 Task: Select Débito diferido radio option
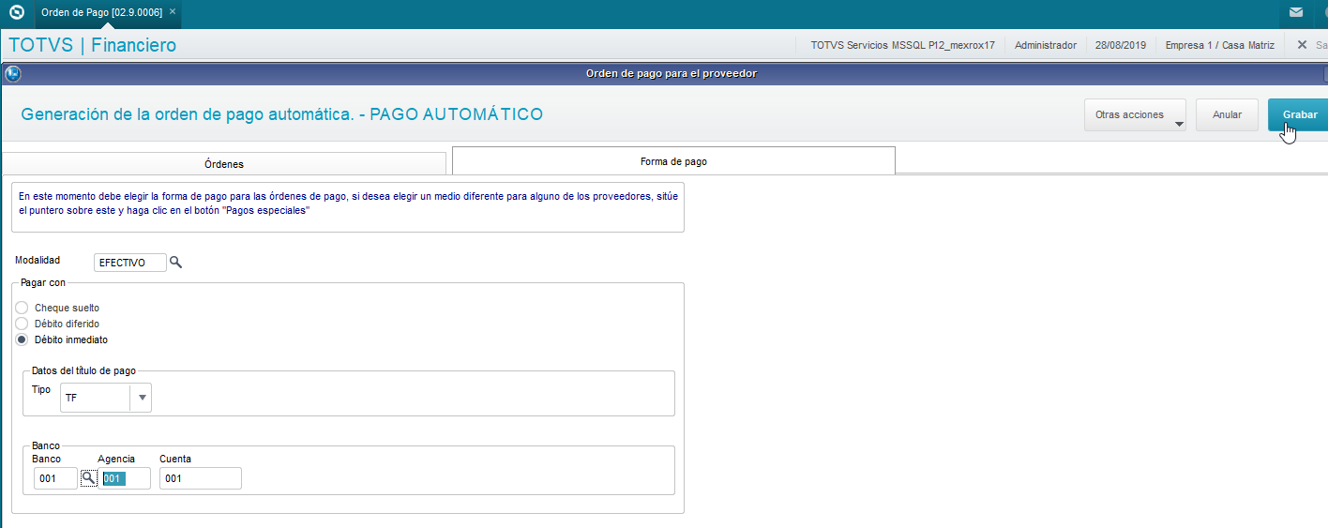click(22, 324)
